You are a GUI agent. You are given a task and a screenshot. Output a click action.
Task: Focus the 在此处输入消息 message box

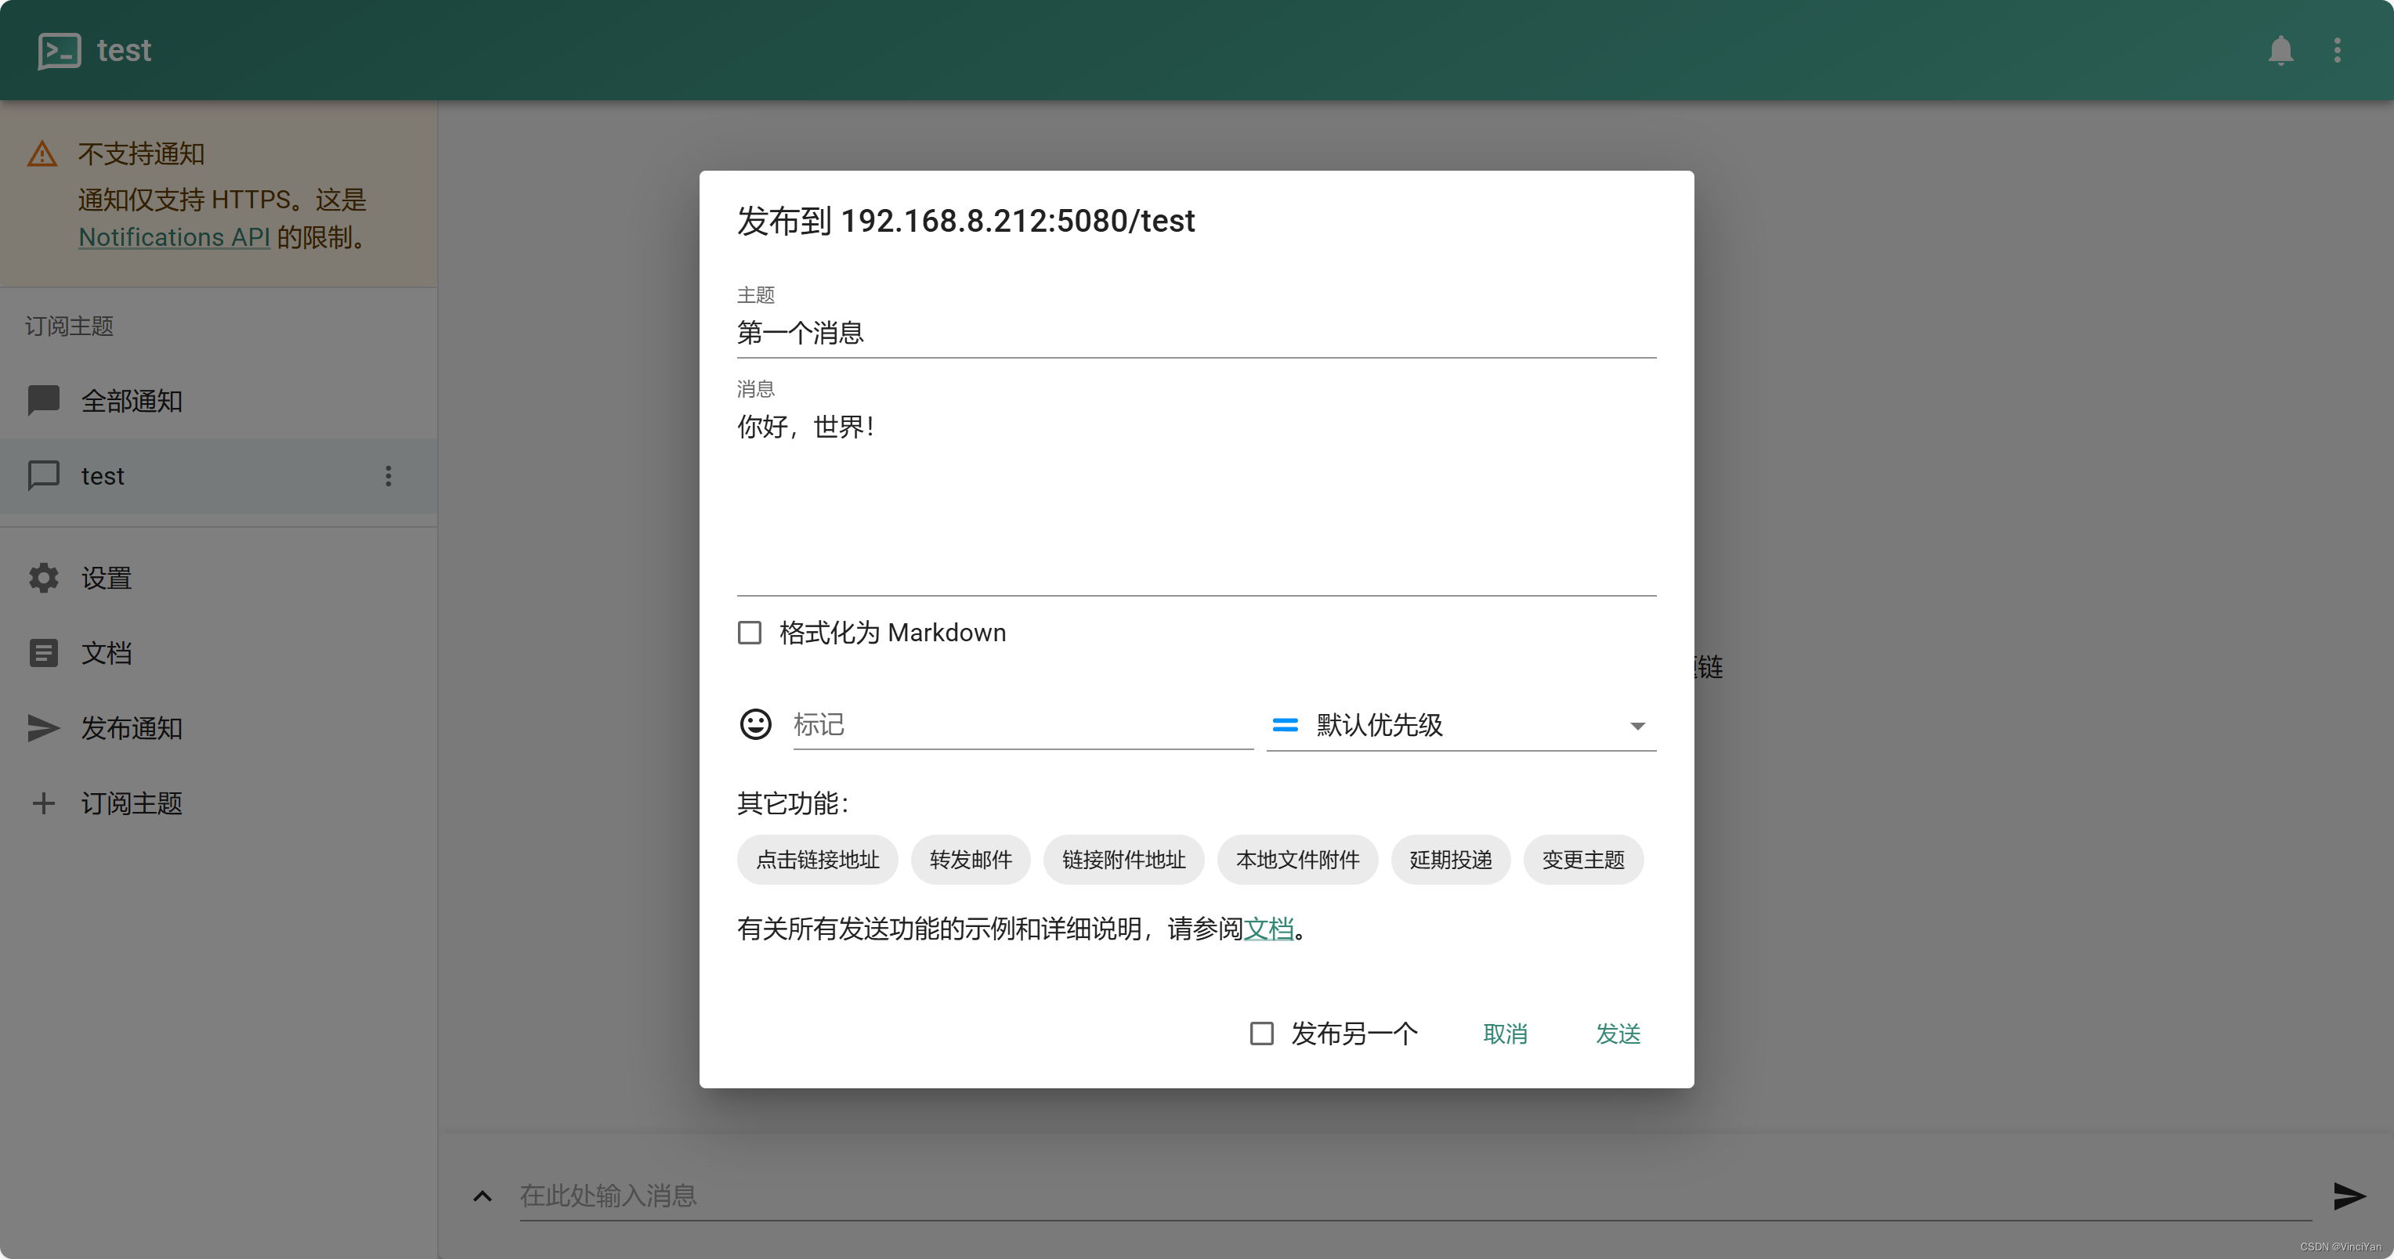[1416, 1196]
